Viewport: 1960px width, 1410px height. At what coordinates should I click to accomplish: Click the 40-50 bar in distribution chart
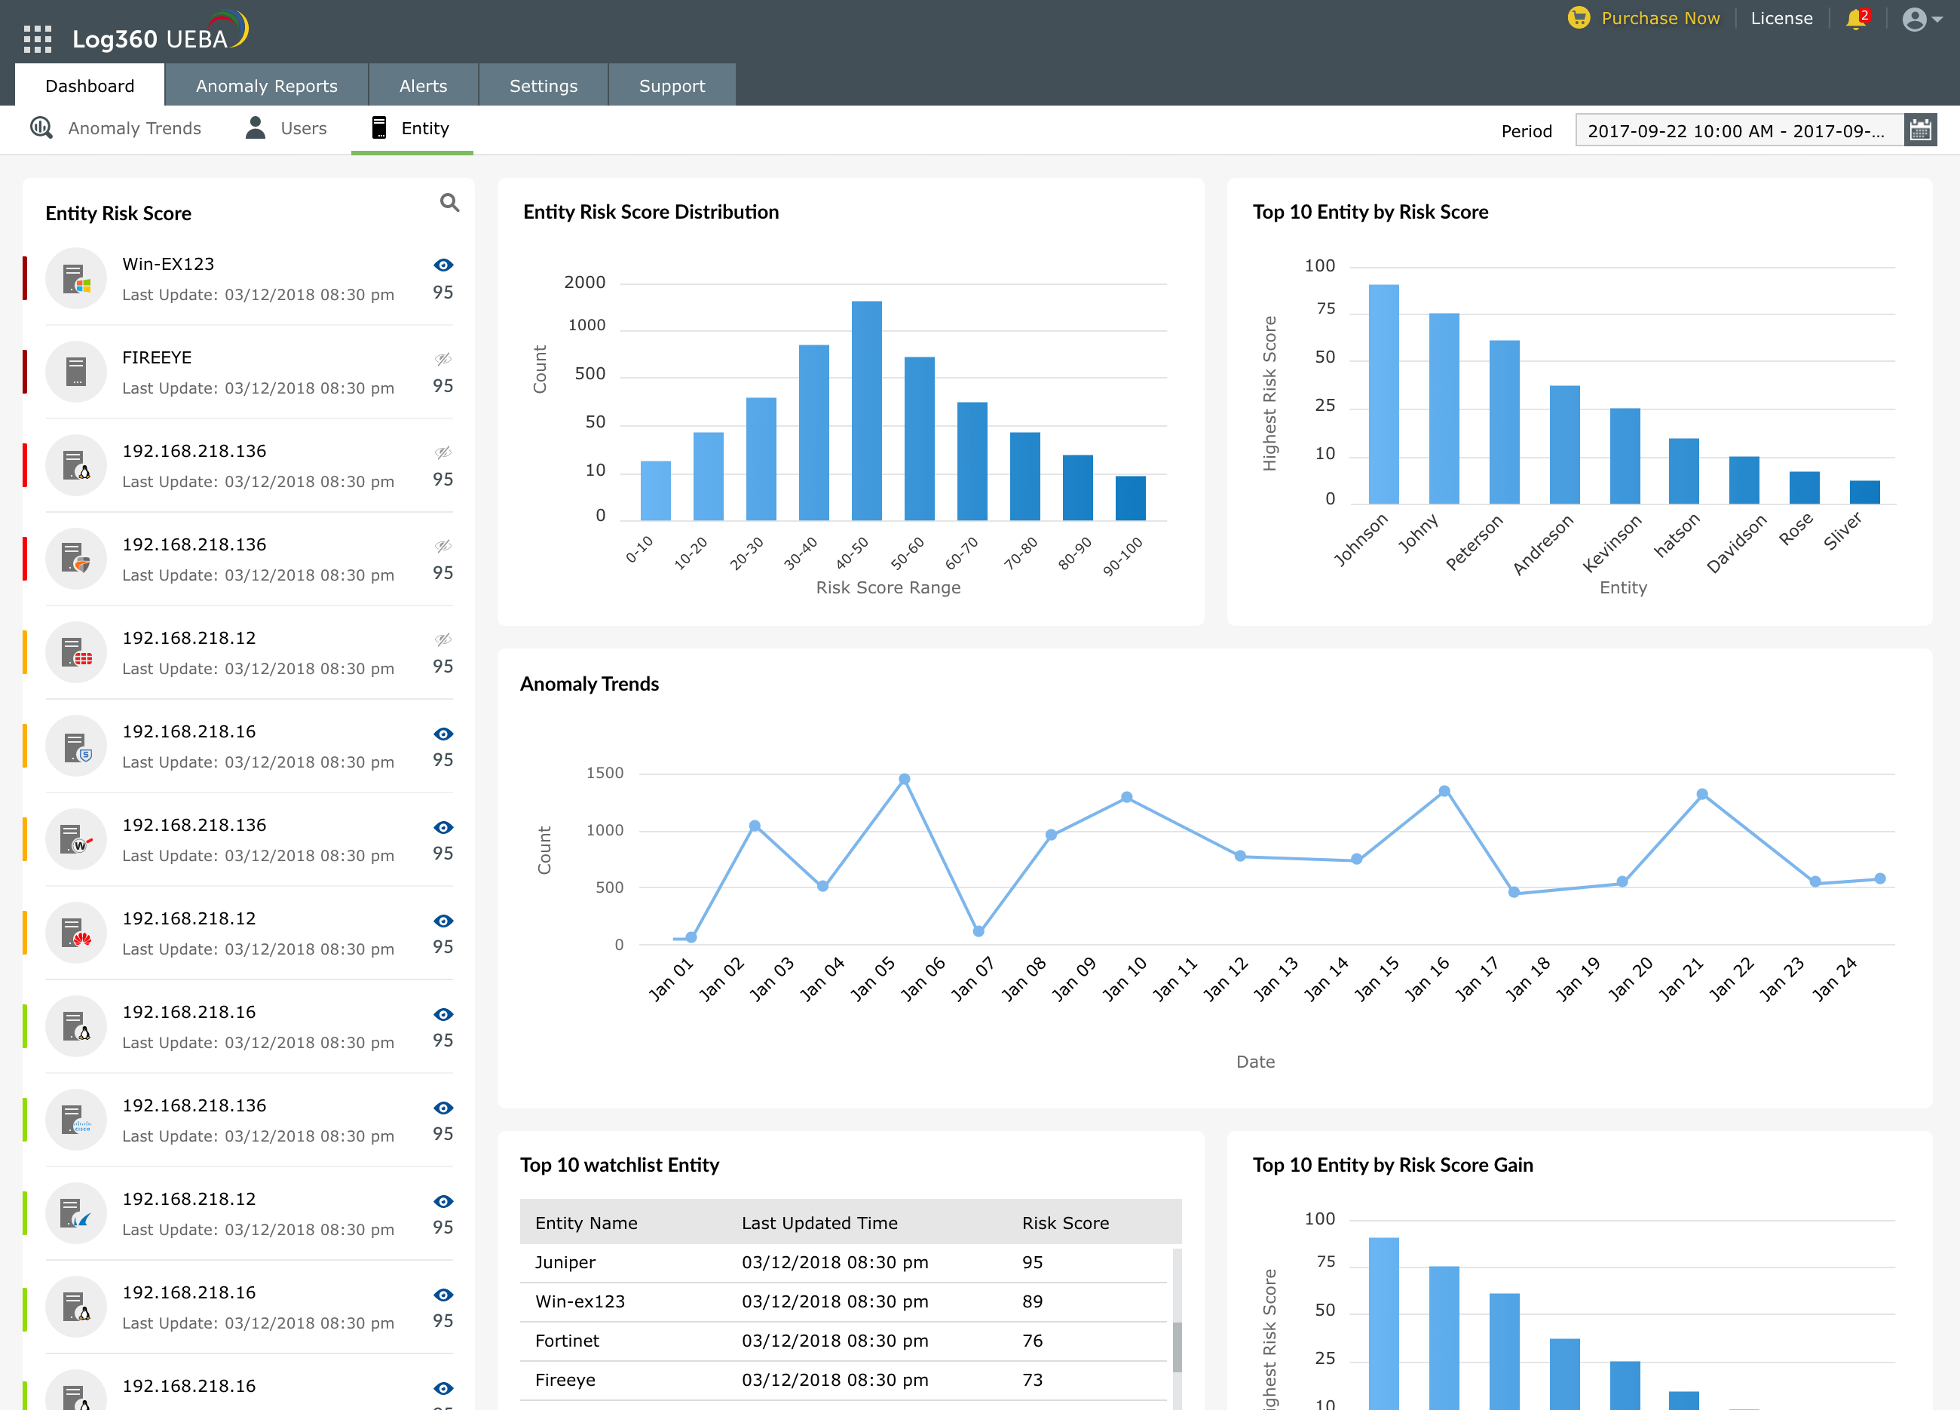866,411
